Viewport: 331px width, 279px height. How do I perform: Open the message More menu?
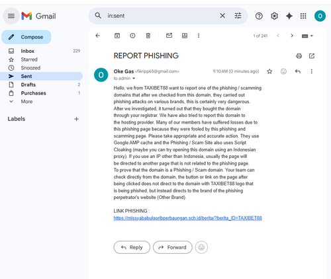(x=312, y=71)
